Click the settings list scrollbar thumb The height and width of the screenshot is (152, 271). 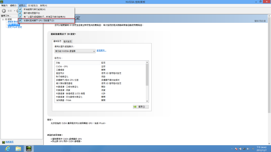(147, 75)
